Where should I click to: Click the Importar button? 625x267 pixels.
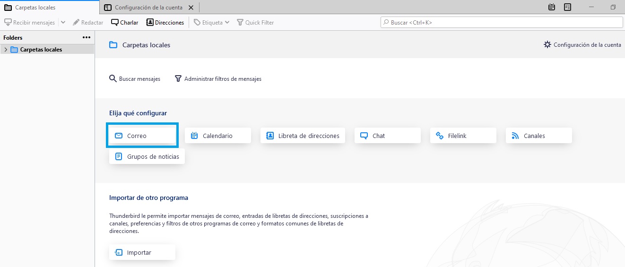click(x=142, y=252)
